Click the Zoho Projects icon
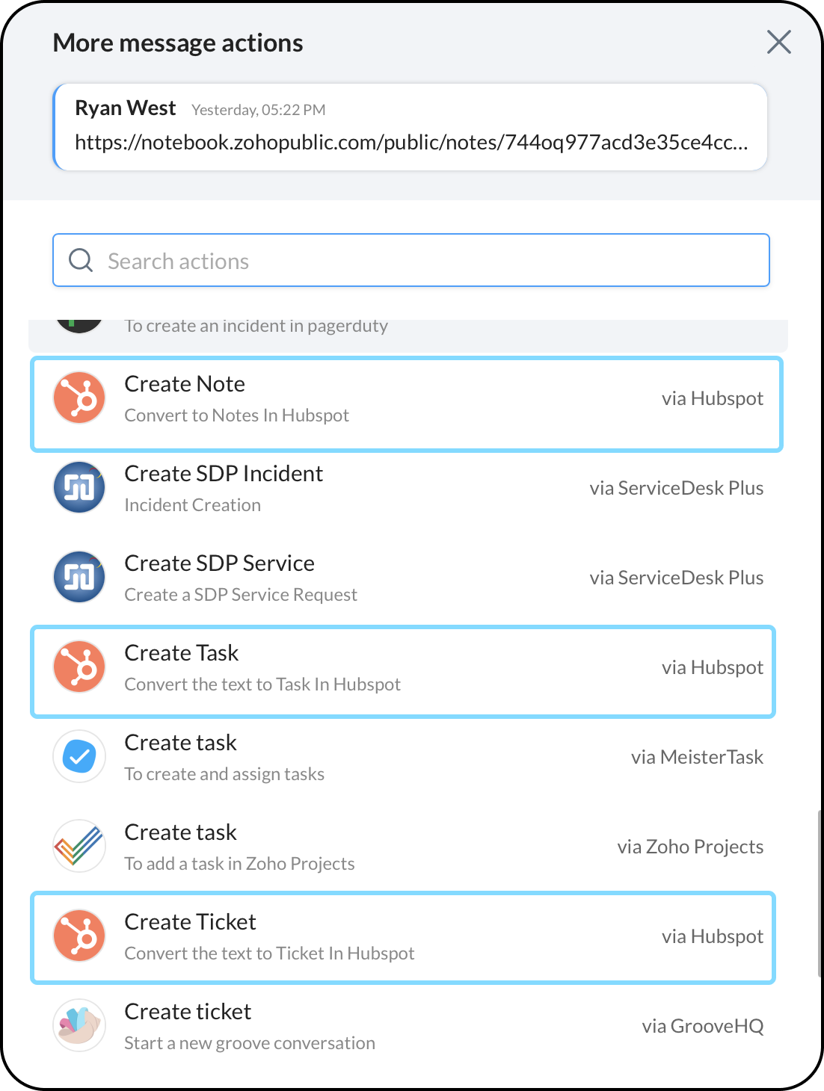The image size is (824, 1091). [x=79, y=846]
